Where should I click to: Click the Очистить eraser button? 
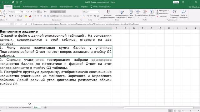click(x=162, y=16)
